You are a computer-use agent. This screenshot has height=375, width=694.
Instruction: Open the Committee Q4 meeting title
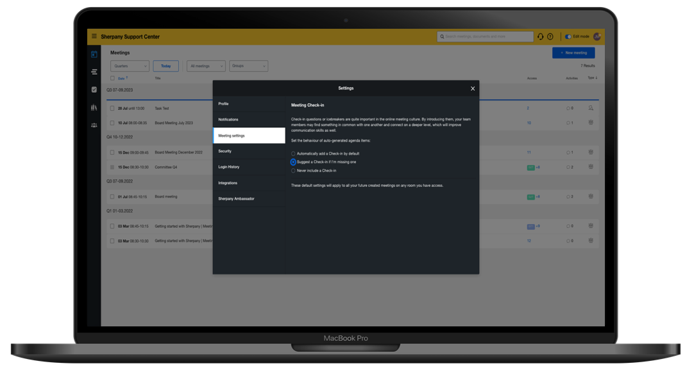click(x=166, y=167)
